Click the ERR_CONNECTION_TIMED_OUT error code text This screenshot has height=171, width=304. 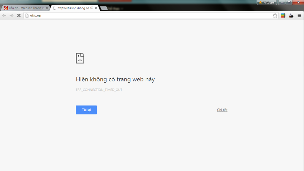[99, 90]
